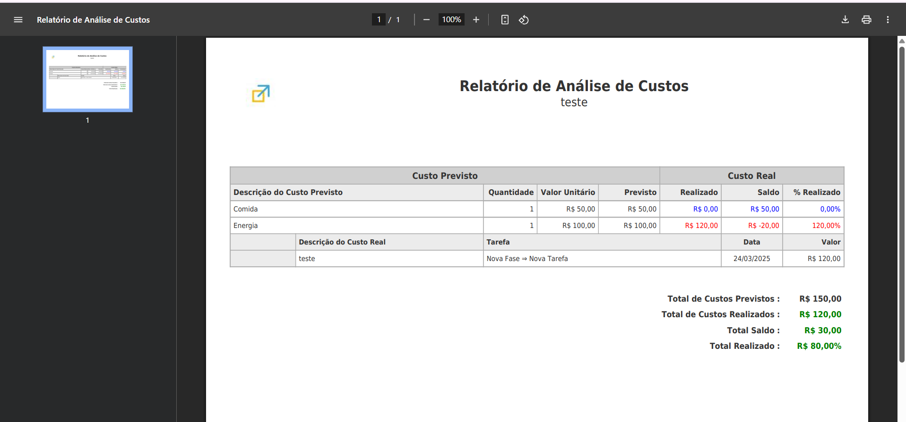Click the 'Valor' sub-header
Screen dimensions: 906x422
[x=813, y=242]
